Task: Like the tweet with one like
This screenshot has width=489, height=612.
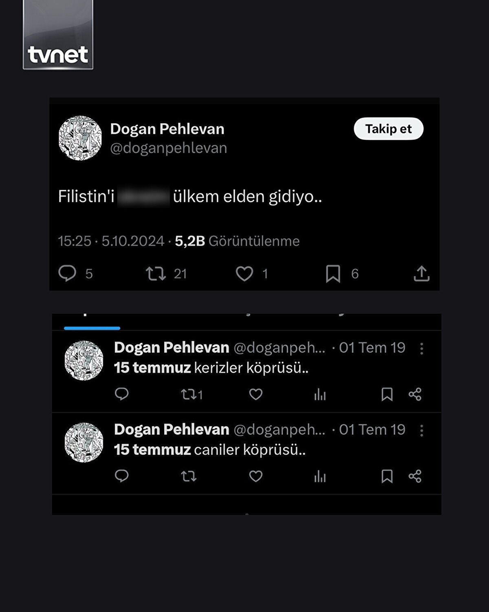Action: (244, 273)
